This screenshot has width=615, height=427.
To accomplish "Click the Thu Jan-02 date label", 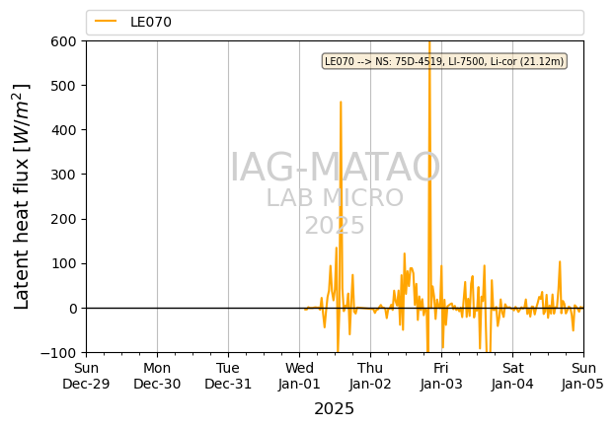I will [x=370, y=376].
